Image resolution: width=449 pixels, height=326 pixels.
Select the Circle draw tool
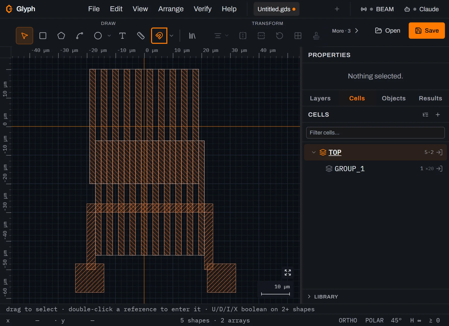[x=98, y=36]
